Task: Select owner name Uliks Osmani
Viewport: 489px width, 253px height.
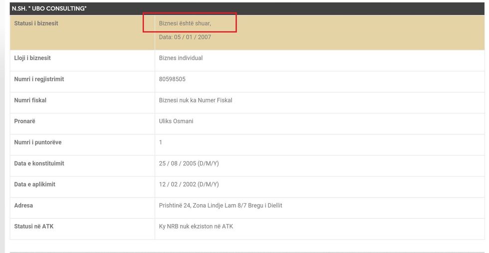Action: pos(176,121)
